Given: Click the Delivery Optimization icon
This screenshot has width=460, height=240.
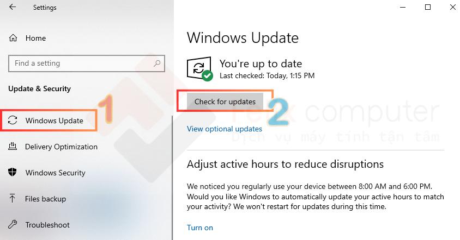Looking at the screenshot, I should point(13,146).
